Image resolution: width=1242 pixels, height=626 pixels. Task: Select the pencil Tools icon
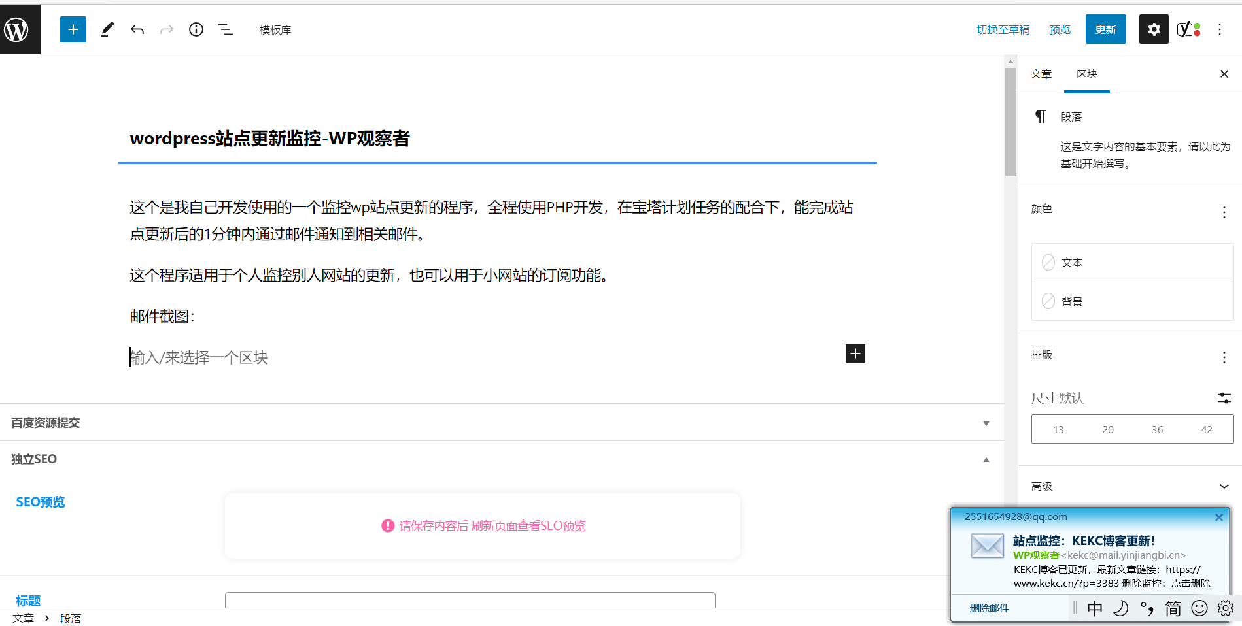coord(108,29)
